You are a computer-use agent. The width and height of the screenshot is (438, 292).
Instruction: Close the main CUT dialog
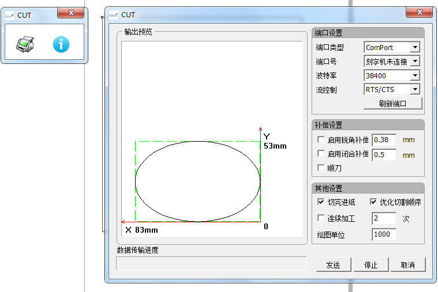[420, 12]
